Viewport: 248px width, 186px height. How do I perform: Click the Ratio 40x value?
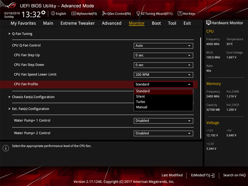pyautogui.click(x=209, y=71)
